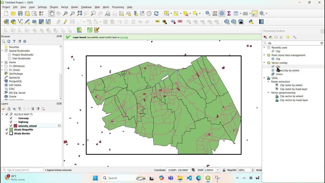
Task: Toggle Alcala Border layer visibility
Action: tap(7, 133)
